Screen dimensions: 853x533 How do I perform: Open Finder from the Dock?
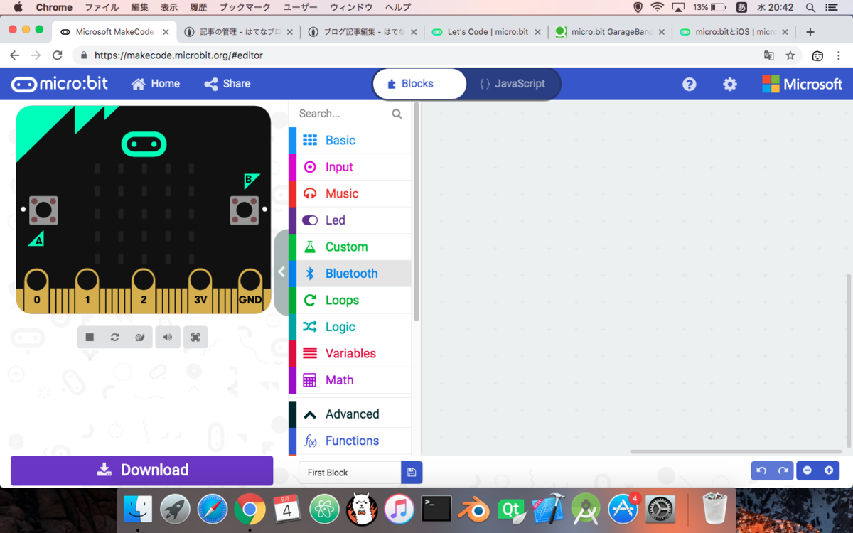click(x=138, y=509)
